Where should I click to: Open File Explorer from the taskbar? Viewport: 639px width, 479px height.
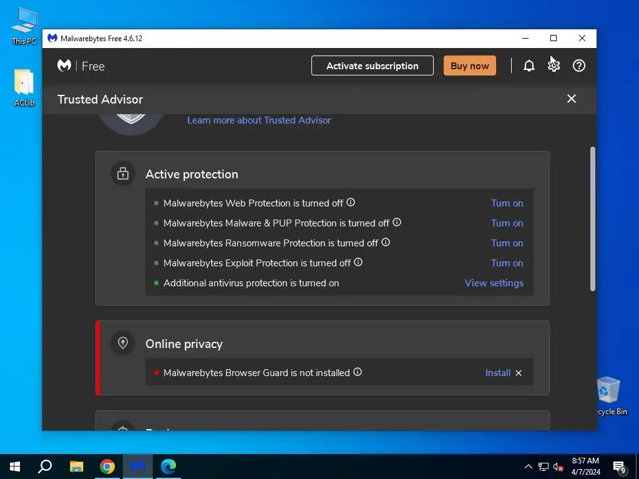[76, 467]
